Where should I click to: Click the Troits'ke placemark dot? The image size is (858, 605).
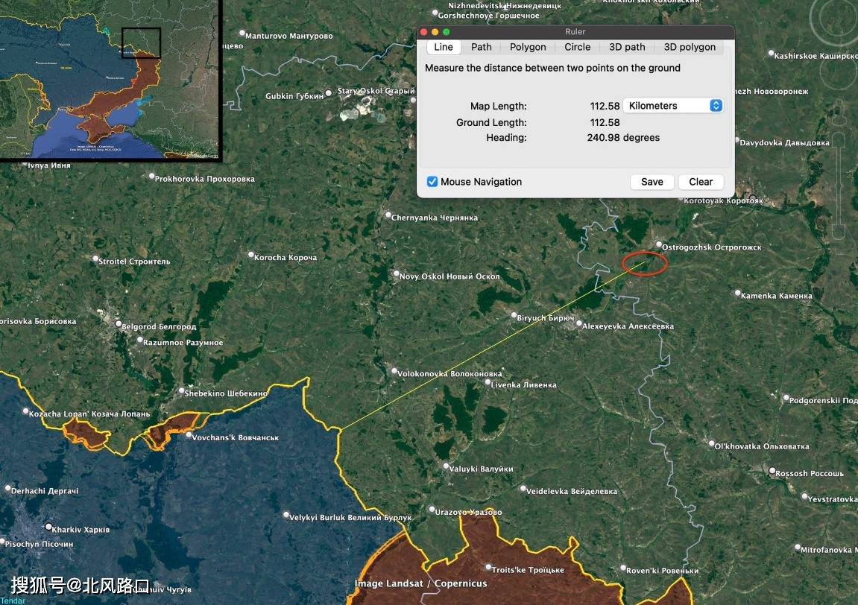[489, 567]
